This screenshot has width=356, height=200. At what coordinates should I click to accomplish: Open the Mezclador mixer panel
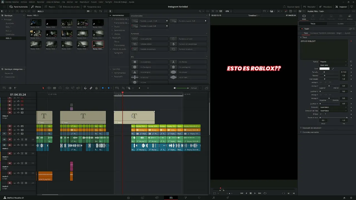(x=309, y=7)
